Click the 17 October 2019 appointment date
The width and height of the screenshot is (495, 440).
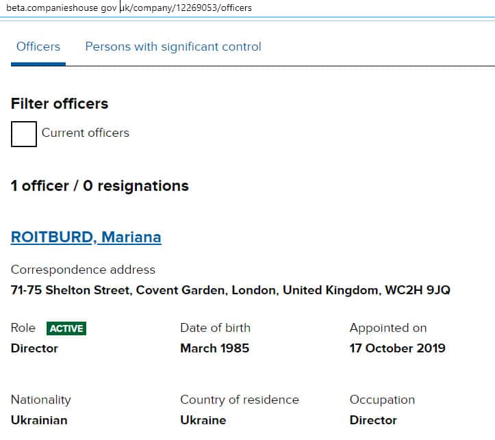(397, 348)
